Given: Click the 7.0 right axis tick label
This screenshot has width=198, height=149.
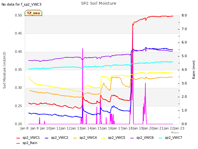Looking at the screenshot, I should [x=184, y=29].
